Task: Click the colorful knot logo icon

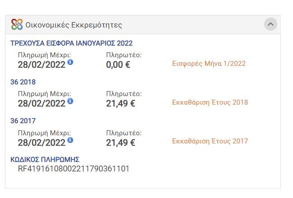Action: coord(17,24)
